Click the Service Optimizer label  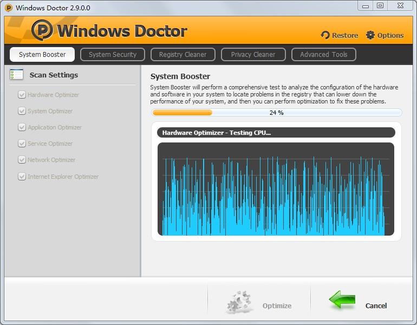(x=50, y=144)
